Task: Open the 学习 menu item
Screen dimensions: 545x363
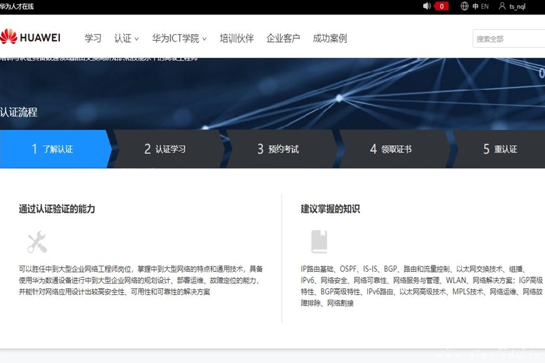Action: coord(93,38)
